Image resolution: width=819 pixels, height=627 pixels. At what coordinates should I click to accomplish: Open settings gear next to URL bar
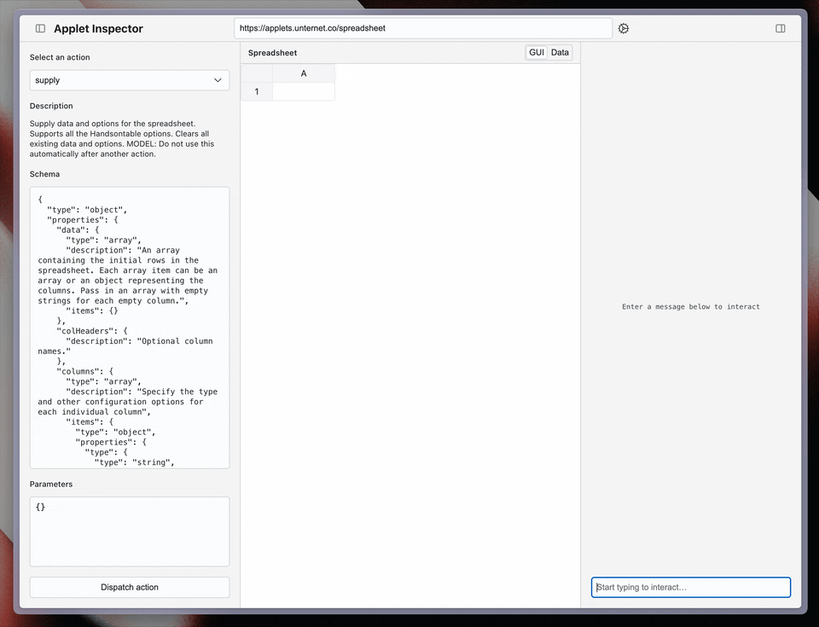point(623,29)
